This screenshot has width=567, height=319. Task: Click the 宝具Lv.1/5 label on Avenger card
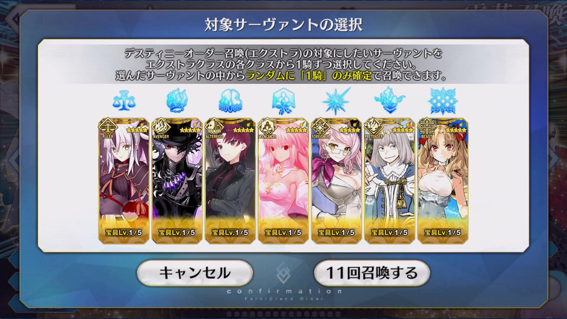(177, 233)
